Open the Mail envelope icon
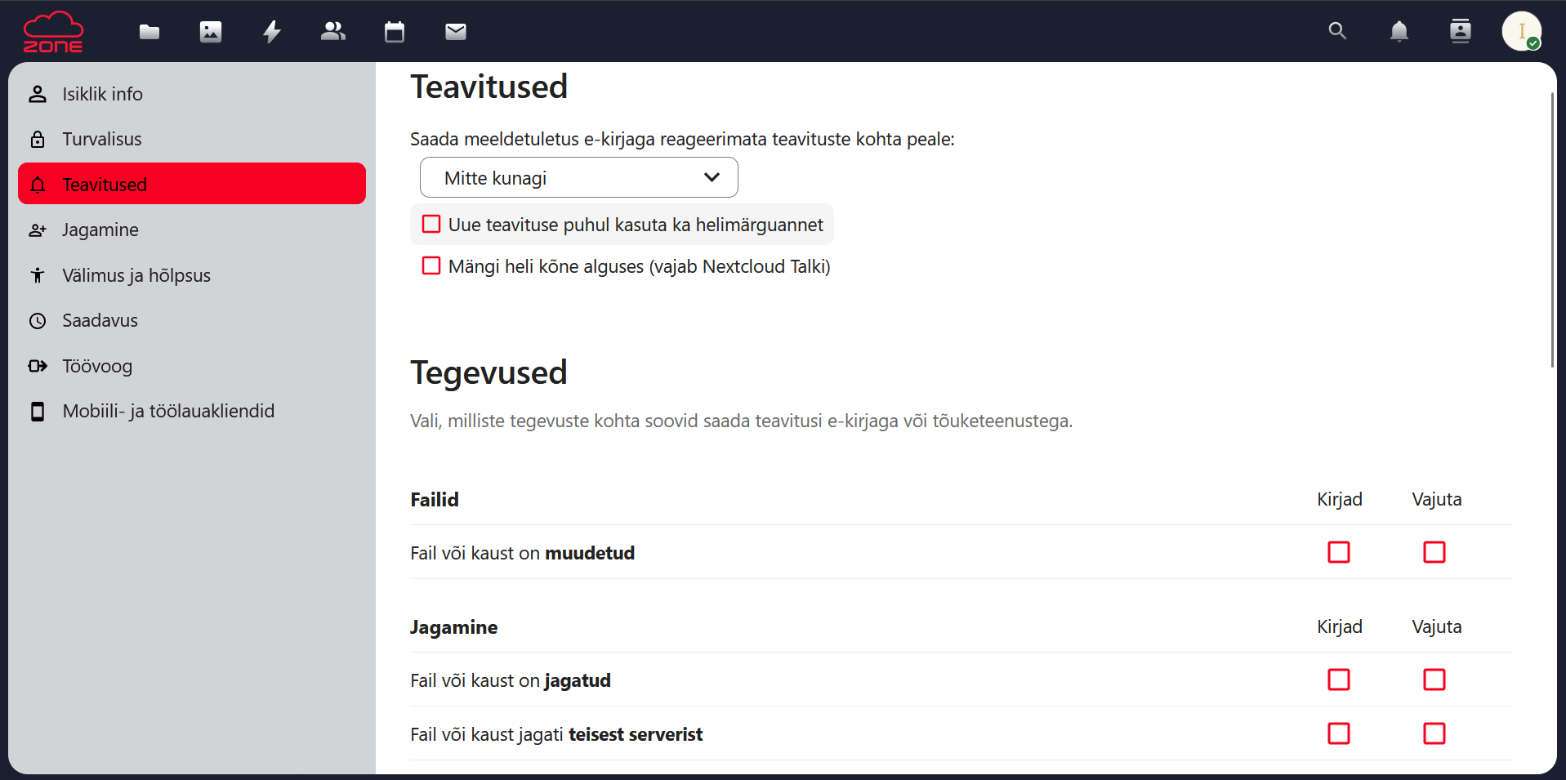1566x780 pixels. (x=456, y=32)
